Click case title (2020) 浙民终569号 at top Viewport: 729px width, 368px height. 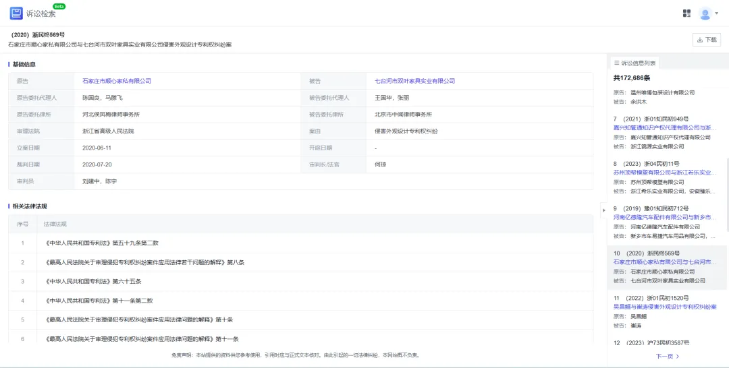[x=38, y=35]
